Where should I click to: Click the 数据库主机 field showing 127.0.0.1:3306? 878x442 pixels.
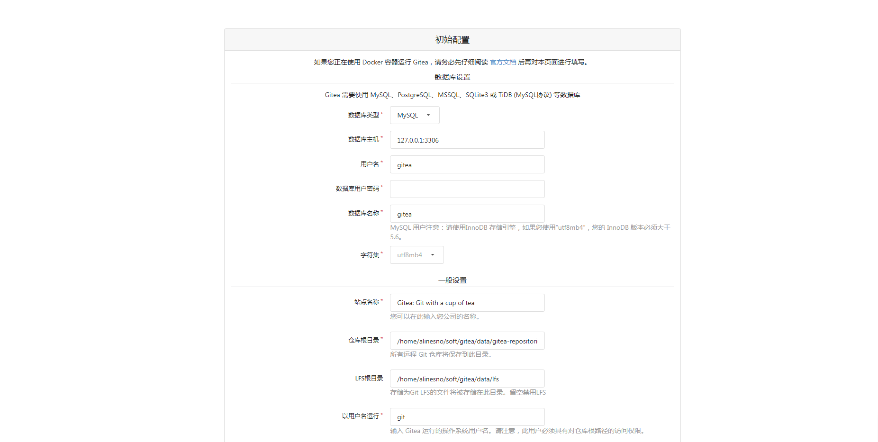click(x=467, y=140)
